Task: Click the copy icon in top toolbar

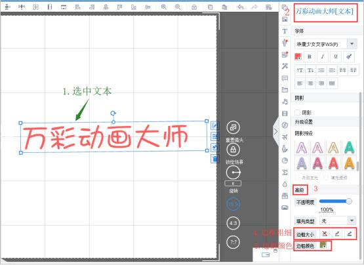Action: (x=210, y=7)
